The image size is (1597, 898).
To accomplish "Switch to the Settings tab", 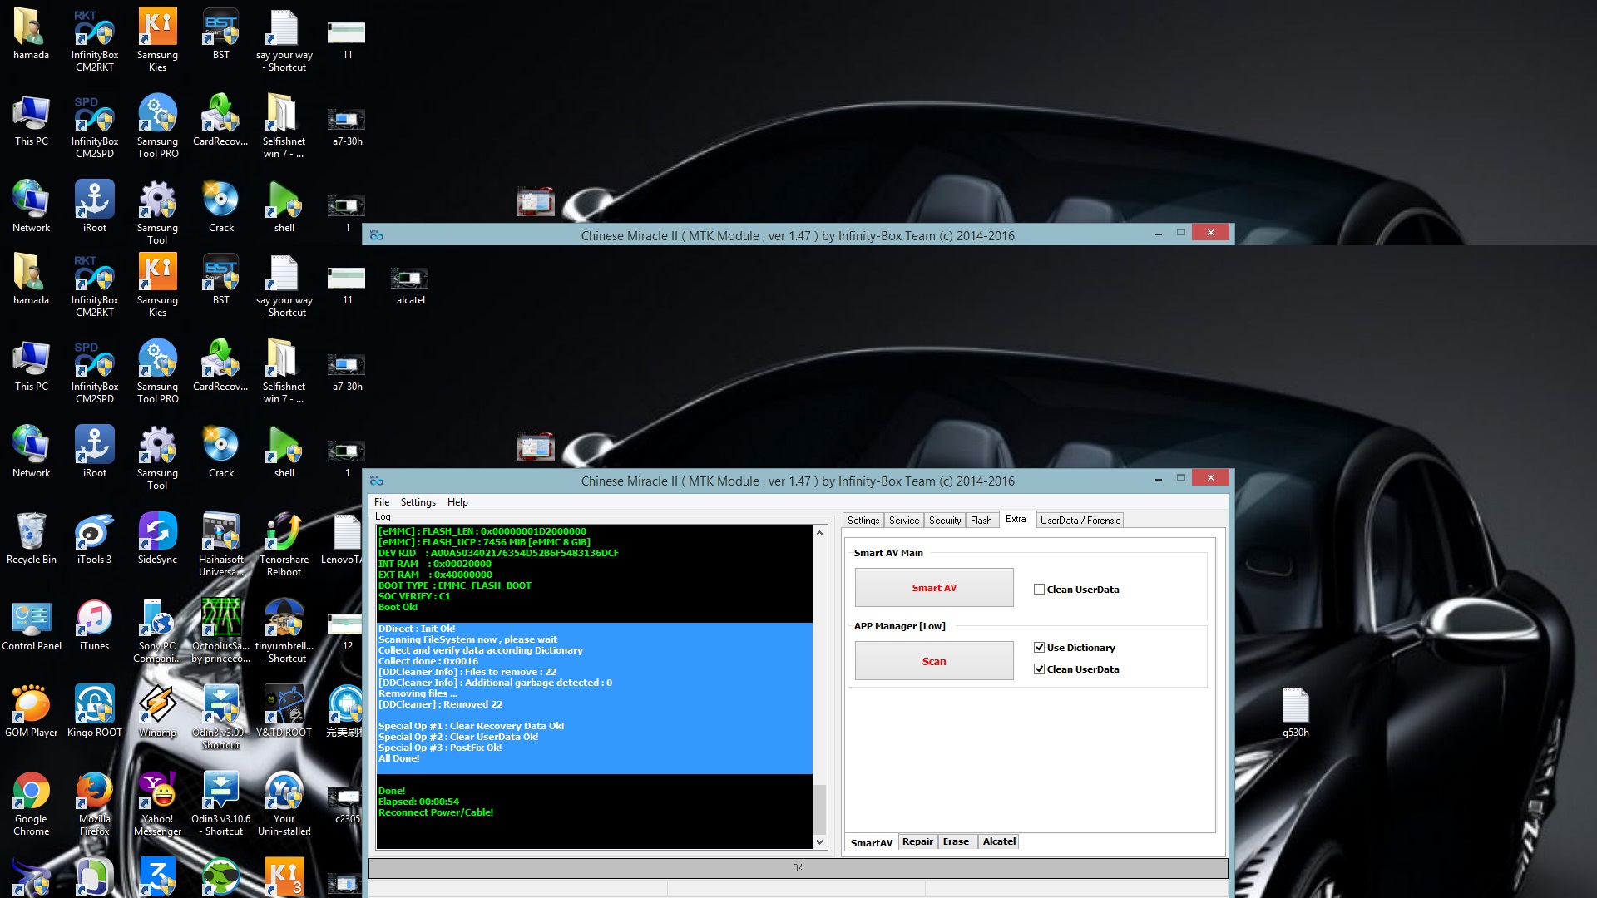I will coord(863,521).
